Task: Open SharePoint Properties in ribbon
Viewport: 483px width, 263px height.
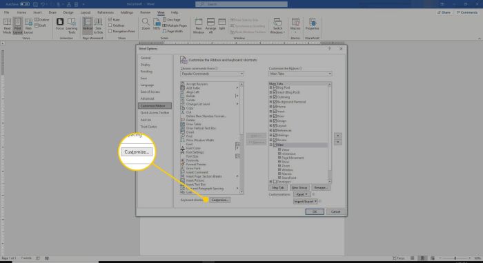Action: [312, 24]
